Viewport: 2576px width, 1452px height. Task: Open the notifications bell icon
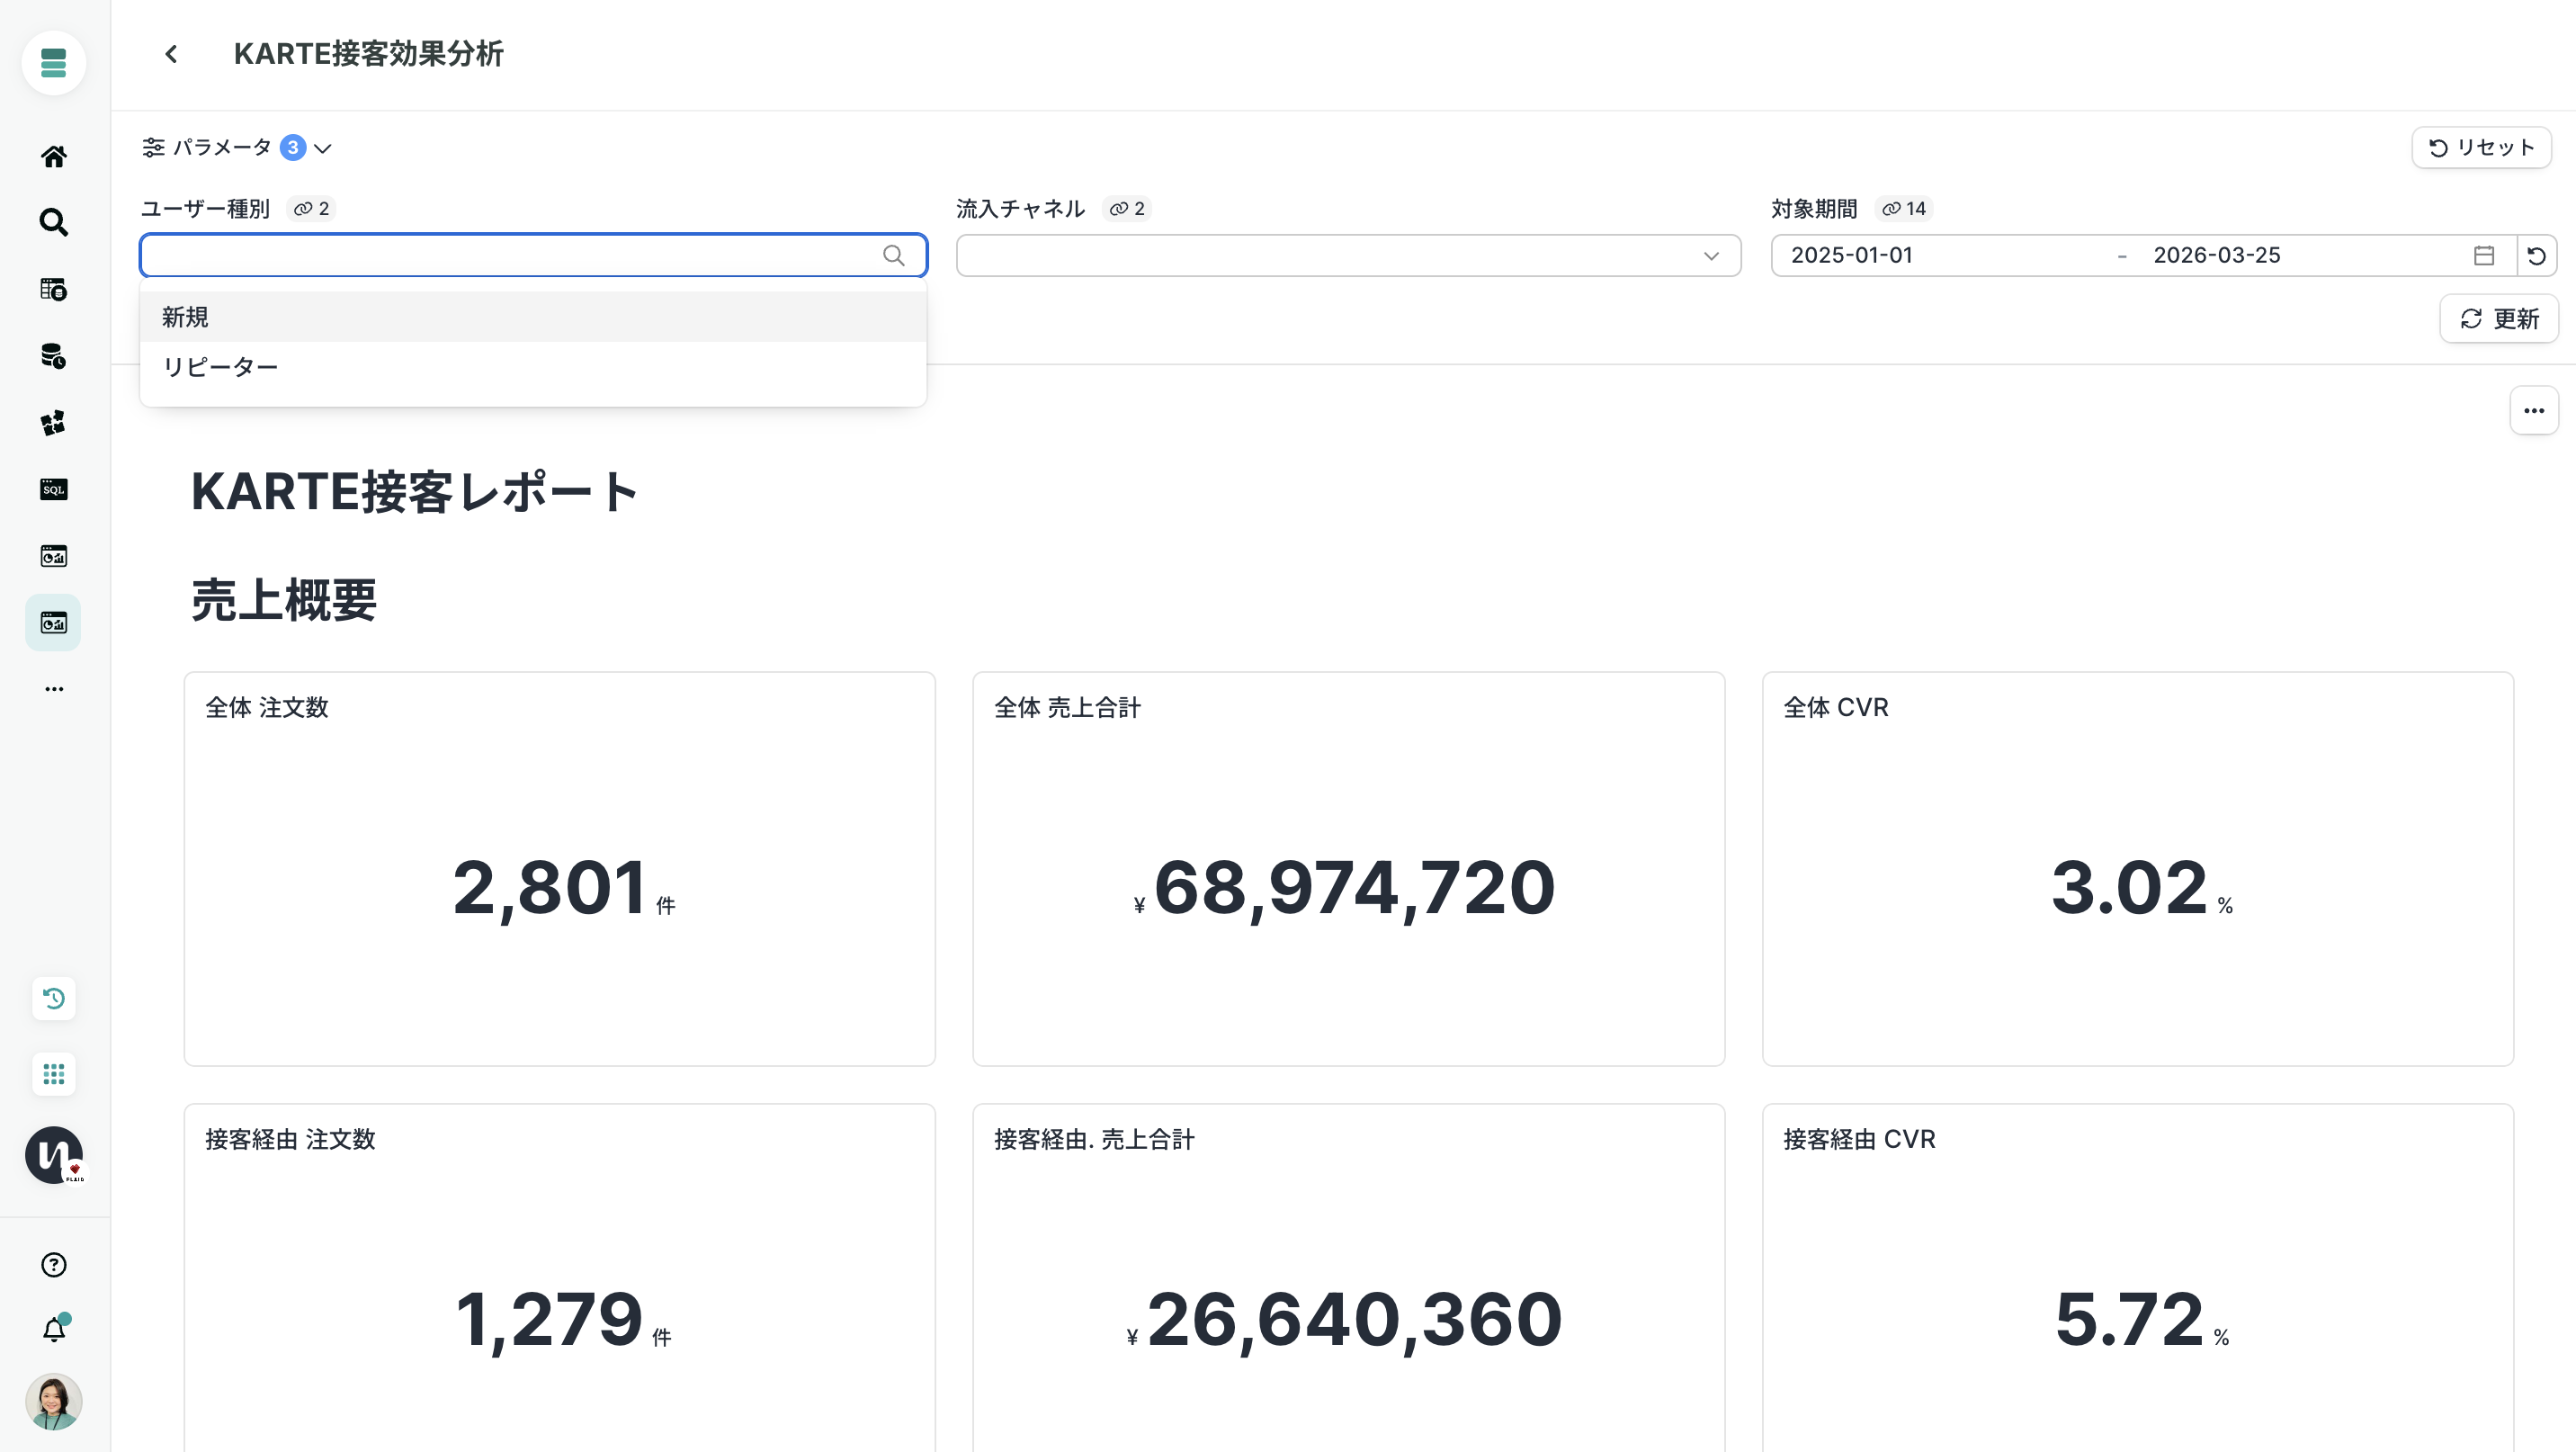[x=54, y=1329]
